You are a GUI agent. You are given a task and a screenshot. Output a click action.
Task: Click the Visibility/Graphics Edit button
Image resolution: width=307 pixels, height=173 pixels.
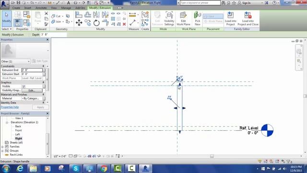tap(32, 90)
